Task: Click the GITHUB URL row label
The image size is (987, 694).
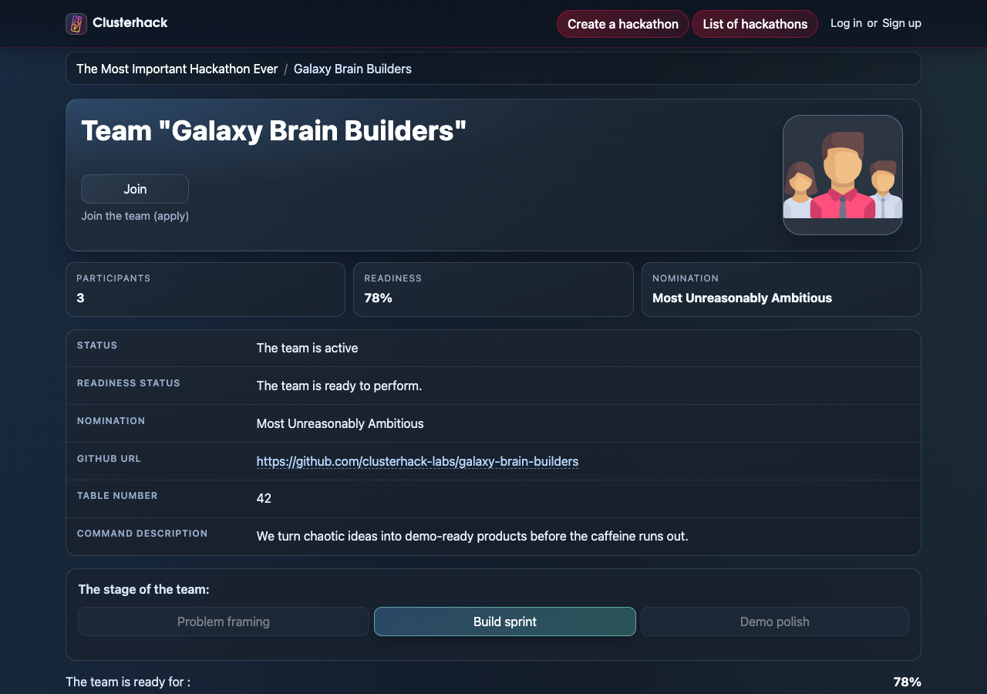Action: (x=109, y=459)
